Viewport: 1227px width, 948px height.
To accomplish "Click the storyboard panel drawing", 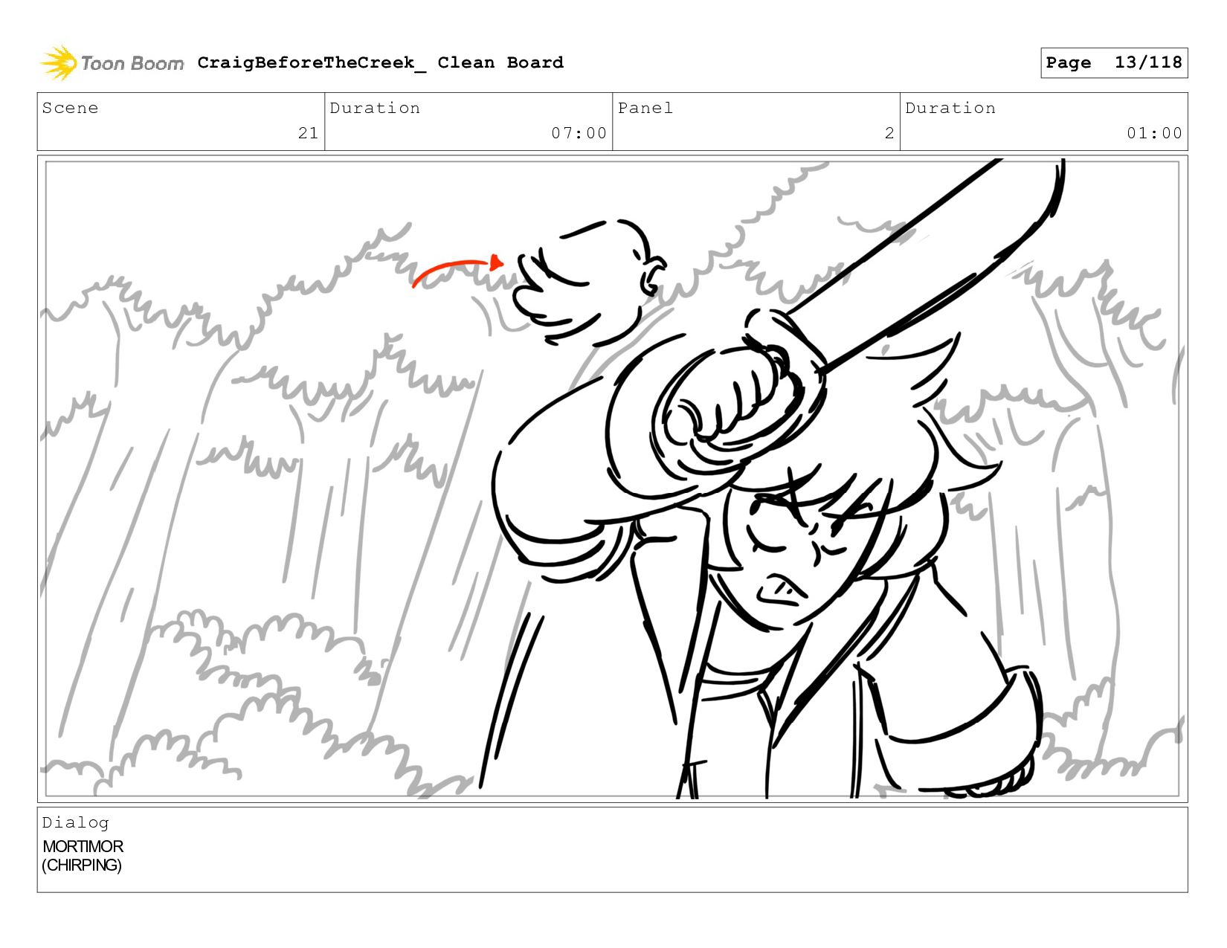I will click(x=612, y=478).
